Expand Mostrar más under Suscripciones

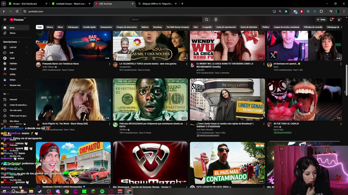[16, 85]
